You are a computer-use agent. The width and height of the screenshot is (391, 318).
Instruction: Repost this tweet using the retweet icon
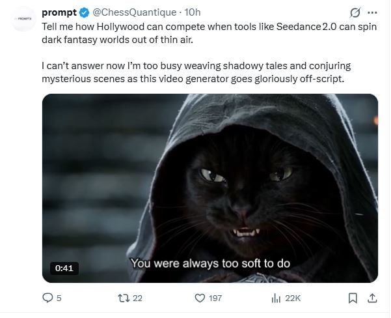[x=120, y=298]
